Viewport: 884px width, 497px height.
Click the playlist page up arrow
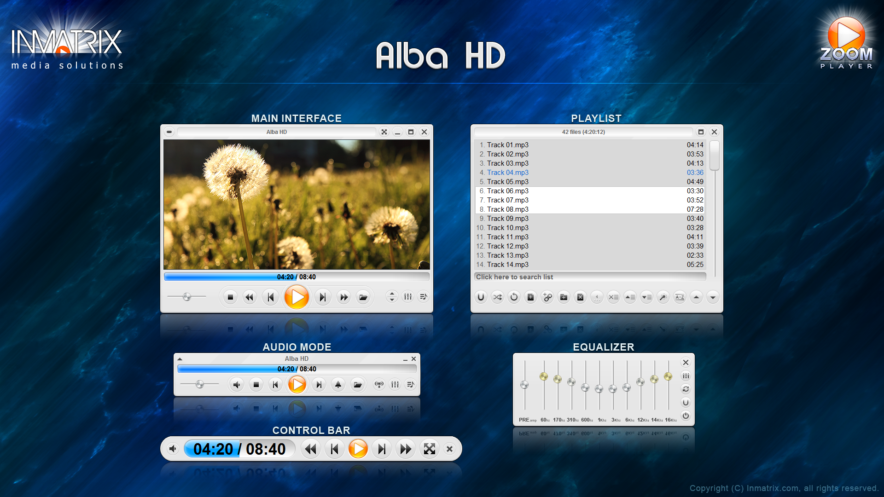coord(696,297)
